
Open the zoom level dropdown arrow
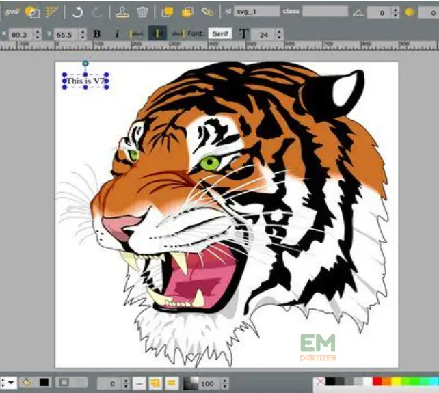click(12, 383)
